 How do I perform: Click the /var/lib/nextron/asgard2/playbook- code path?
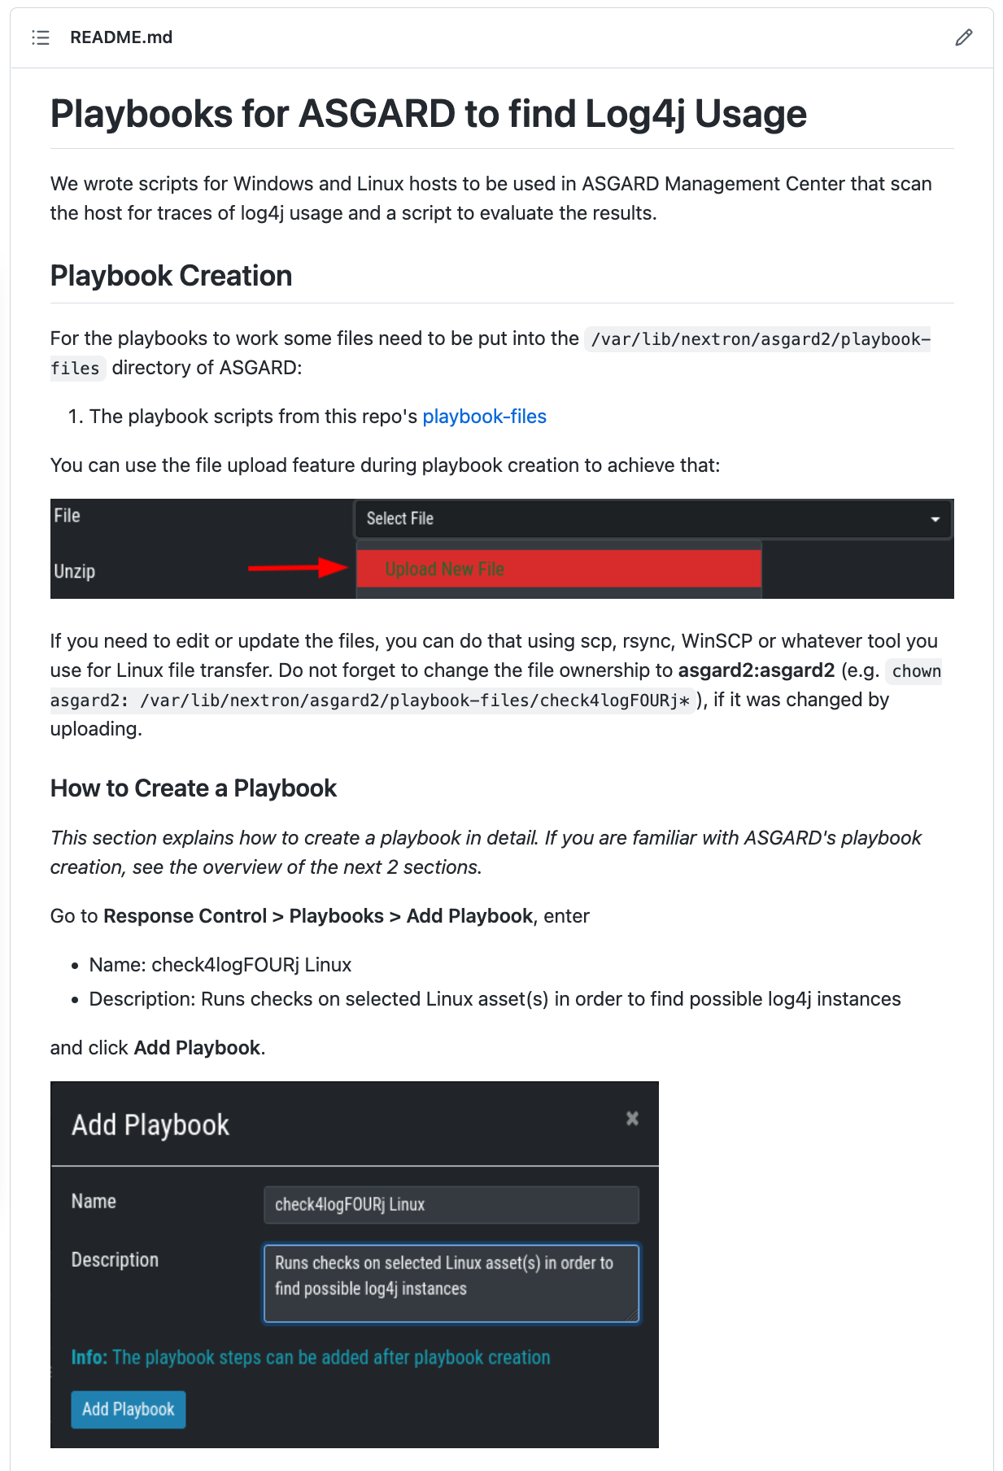coord(760,339)
